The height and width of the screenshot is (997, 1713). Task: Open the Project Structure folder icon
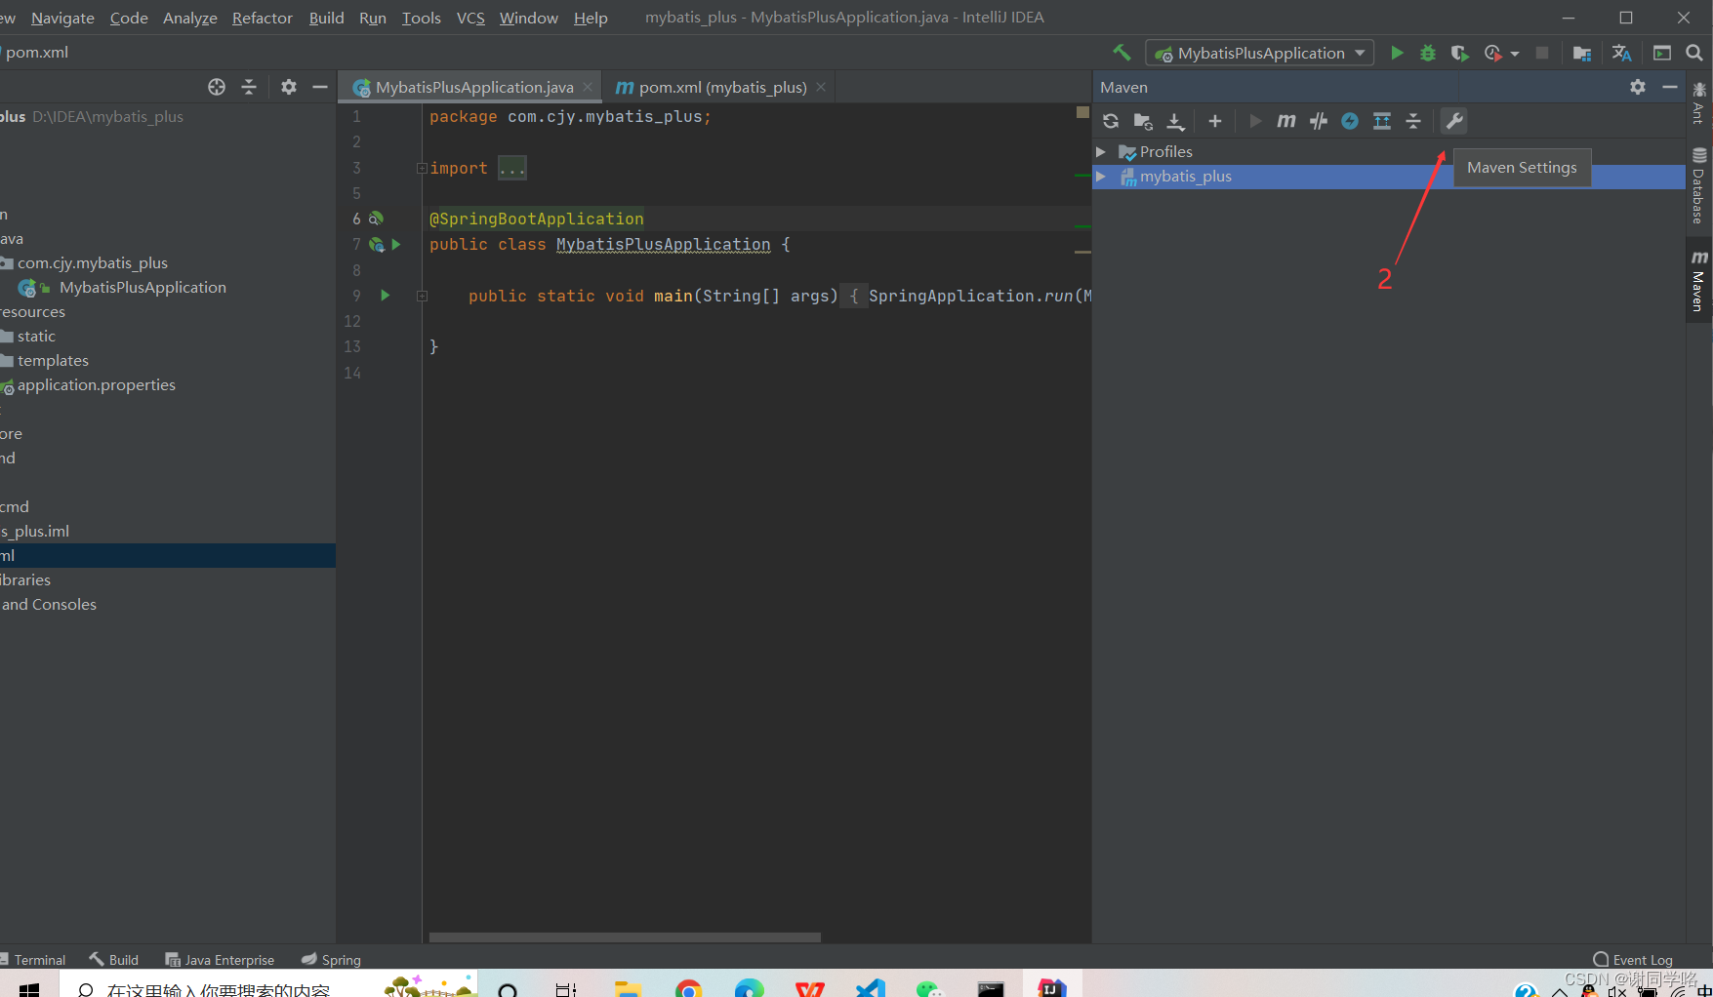1582,53
